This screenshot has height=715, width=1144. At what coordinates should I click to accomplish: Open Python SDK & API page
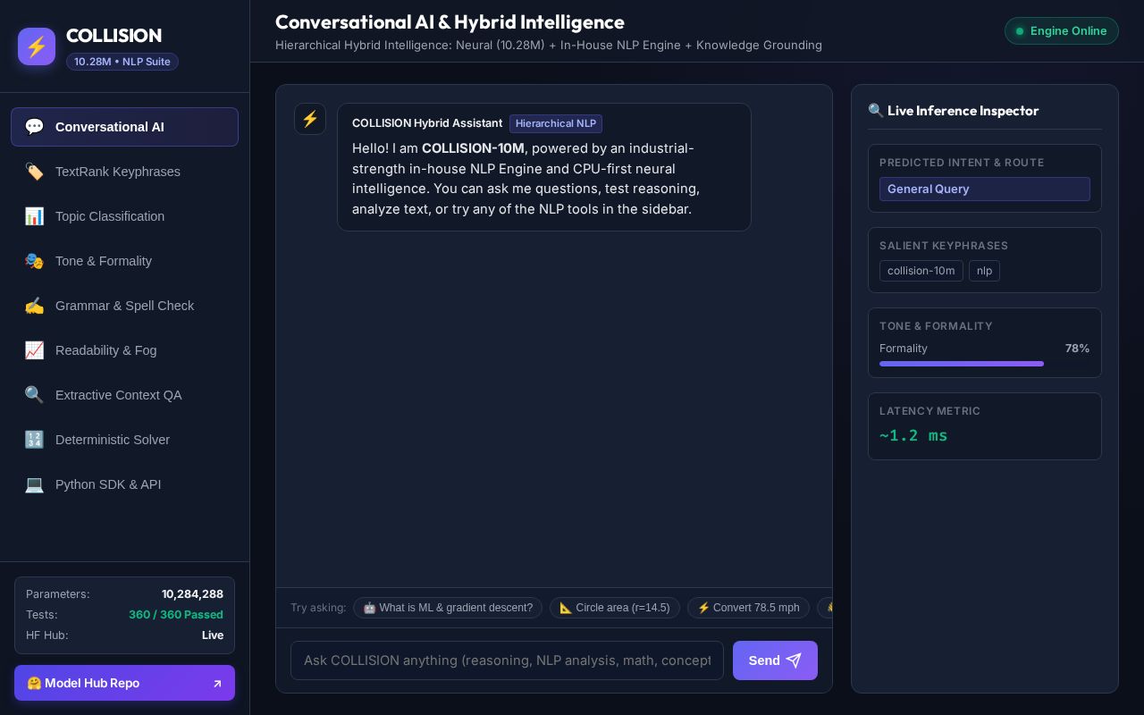124,484
